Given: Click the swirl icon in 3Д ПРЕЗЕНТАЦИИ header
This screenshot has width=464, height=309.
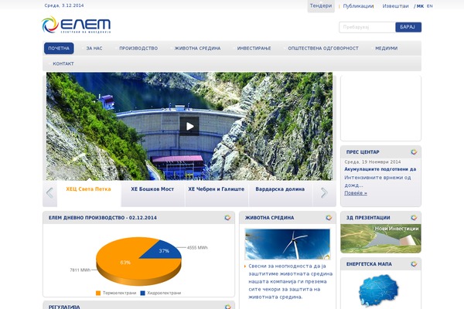Looking at the screenshot, I should (414, 218).
